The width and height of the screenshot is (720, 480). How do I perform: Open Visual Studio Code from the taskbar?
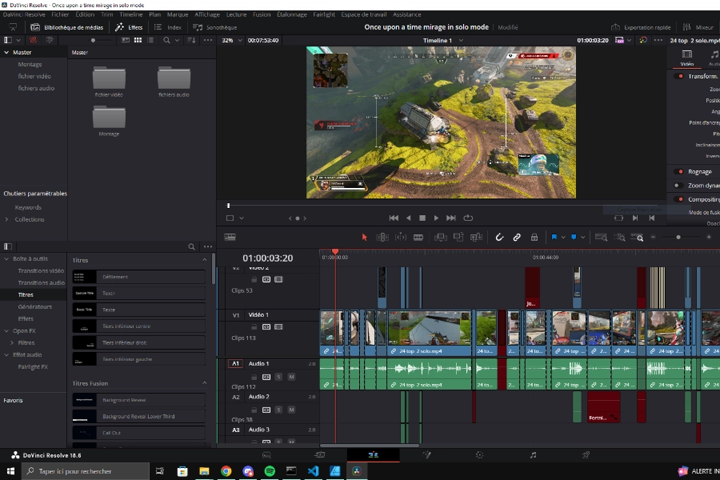[x=313, y=471]
